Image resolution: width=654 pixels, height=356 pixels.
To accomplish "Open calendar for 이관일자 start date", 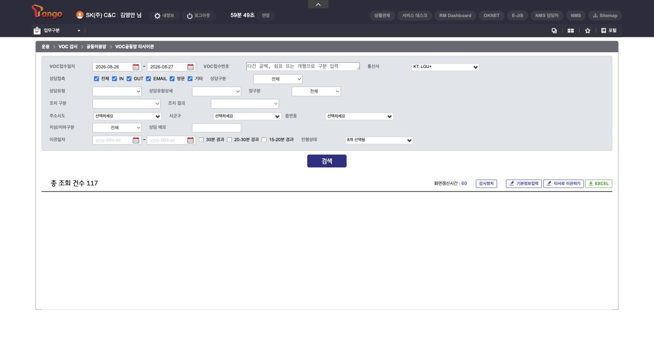I will point(136,140).
